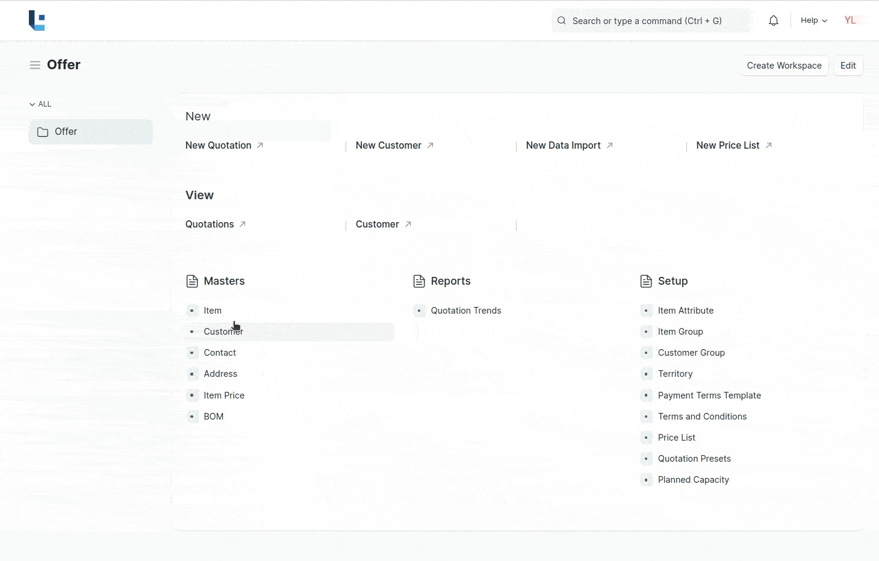Click the arrow icon beside New Quotation

pos(260,146)
